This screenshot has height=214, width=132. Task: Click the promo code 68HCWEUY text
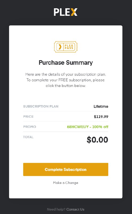[x=78, y=127]
